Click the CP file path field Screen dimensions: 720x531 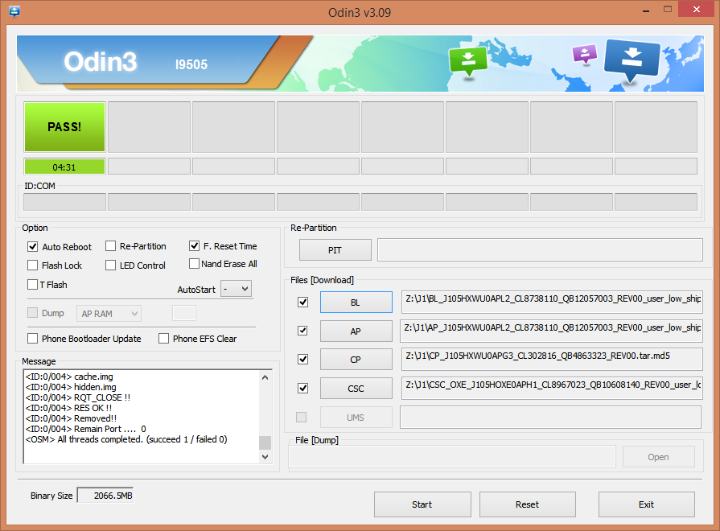[x=552, y=359]
